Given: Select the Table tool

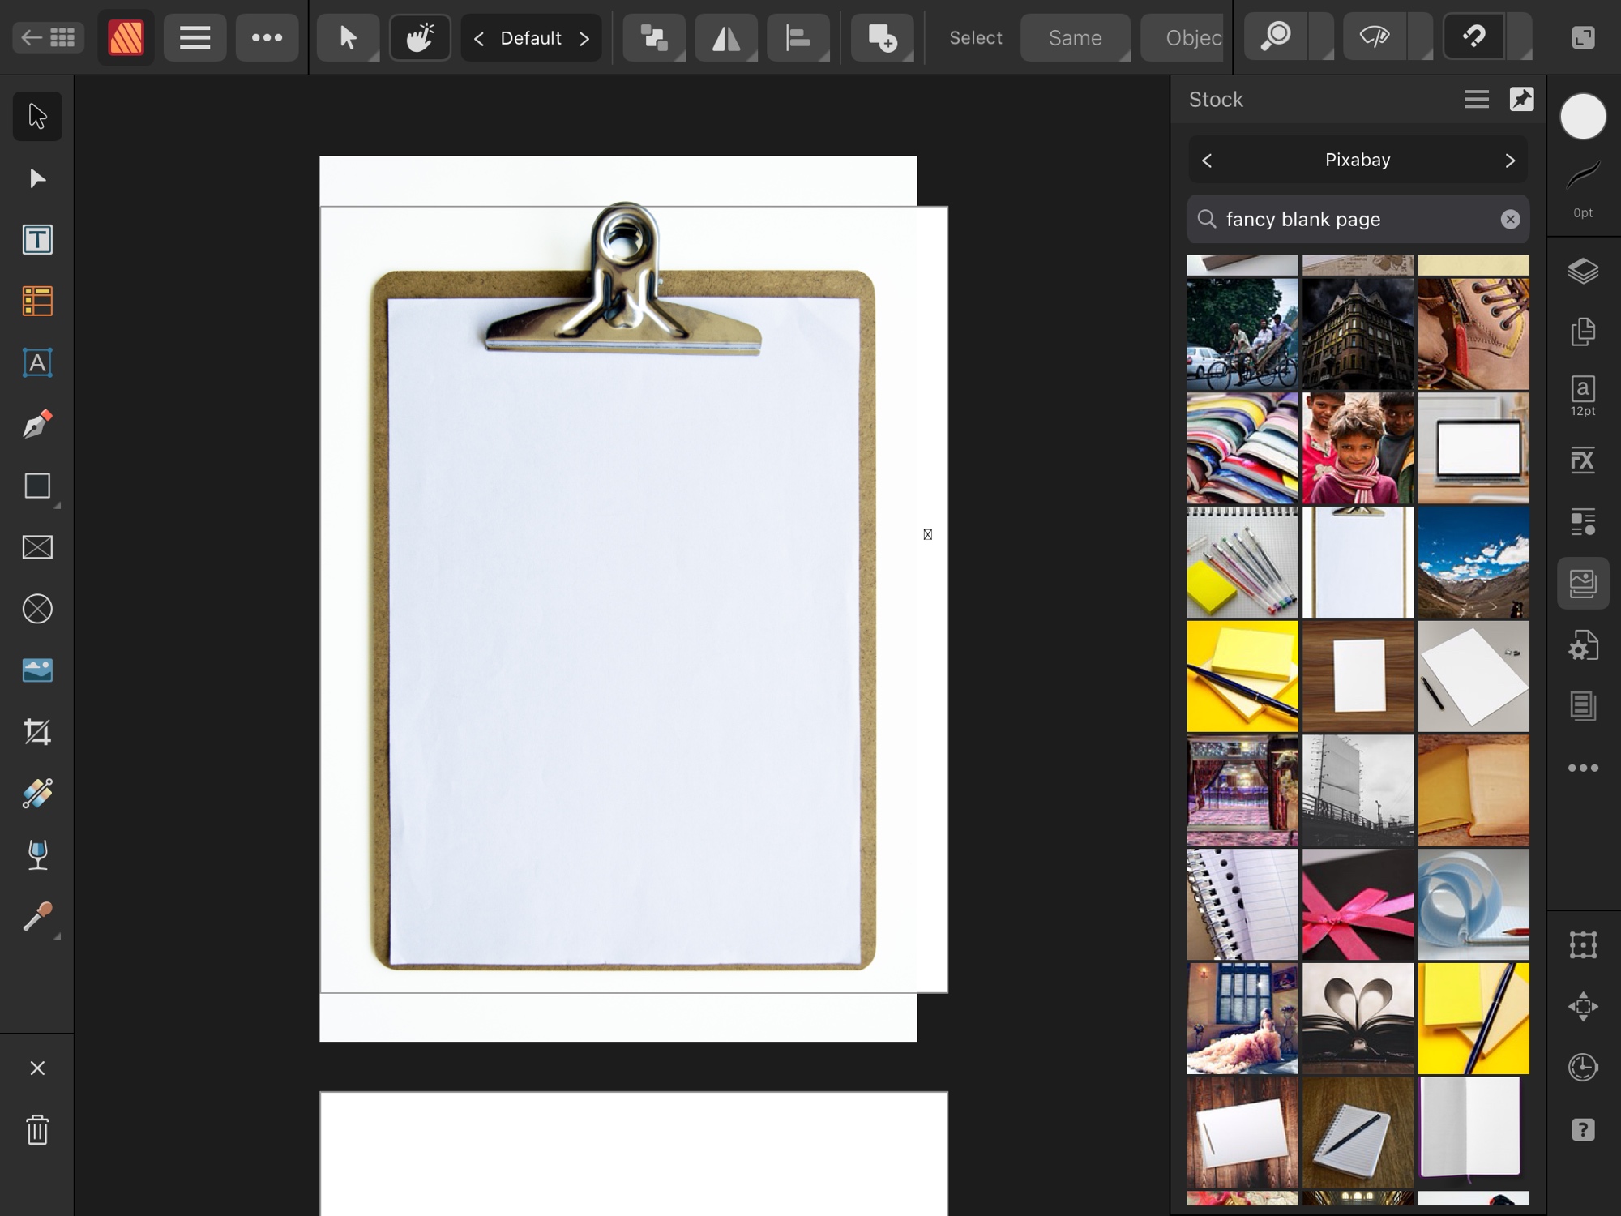Looking at the screenshot, I should (37, 302).
